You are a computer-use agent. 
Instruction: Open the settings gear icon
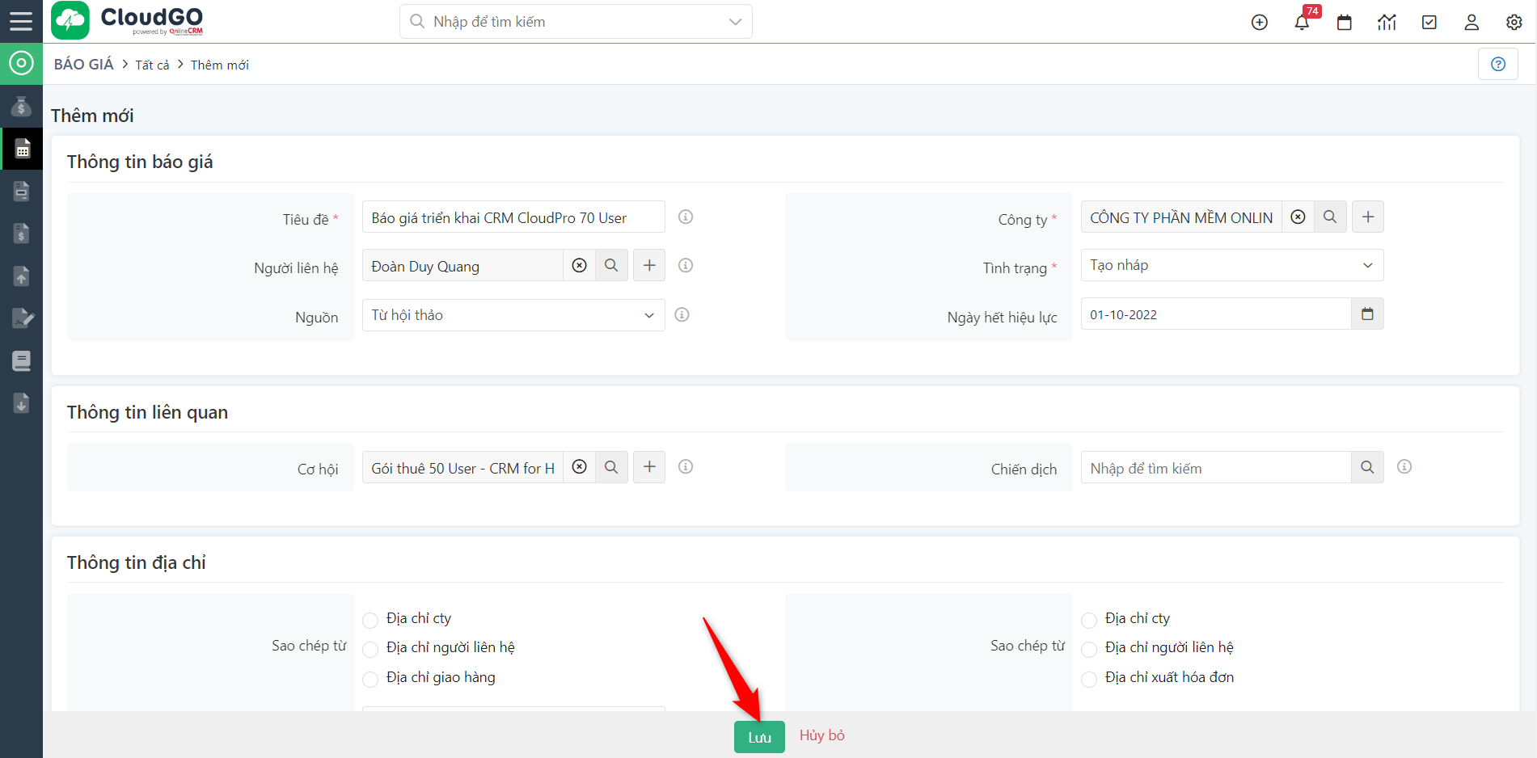click(1514, 23)
